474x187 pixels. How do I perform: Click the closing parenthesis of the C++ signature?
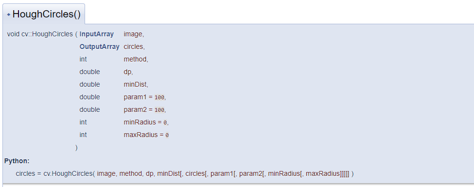point(76,148)
